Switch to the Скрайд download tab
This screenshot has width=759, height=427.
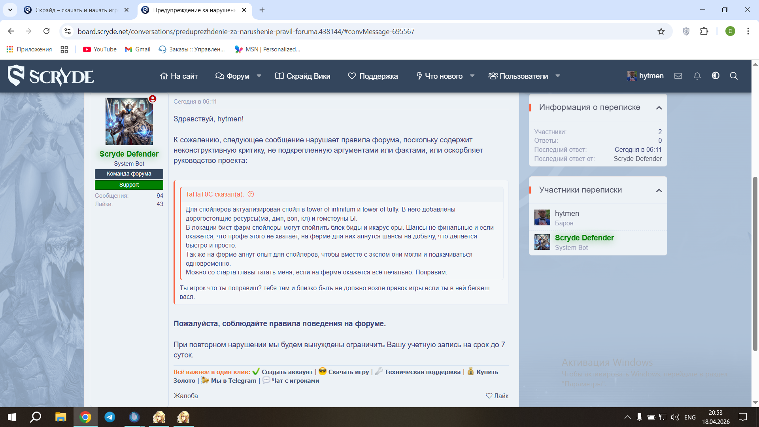75,10
